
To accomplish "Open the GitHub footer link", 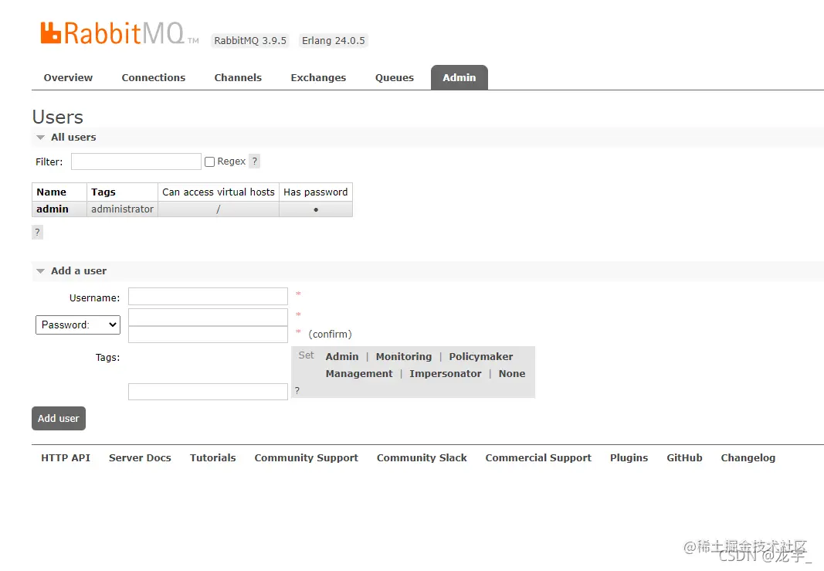I will click(684, 458).
